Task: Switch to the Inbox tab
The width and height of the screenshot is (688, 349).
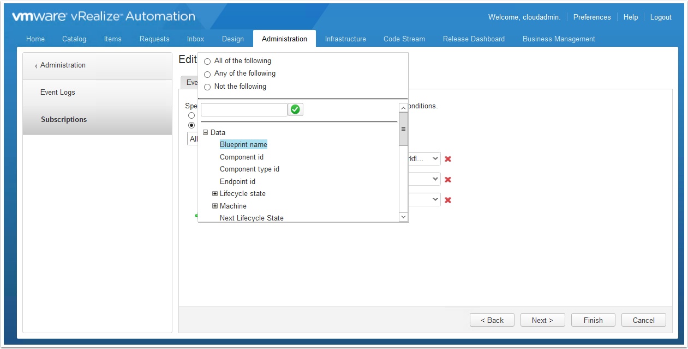Action: tap(195, 39)
